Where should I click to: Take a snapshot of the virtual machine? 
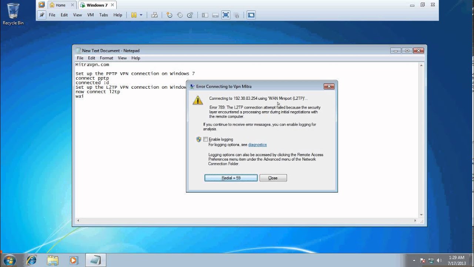coord(169,15)
